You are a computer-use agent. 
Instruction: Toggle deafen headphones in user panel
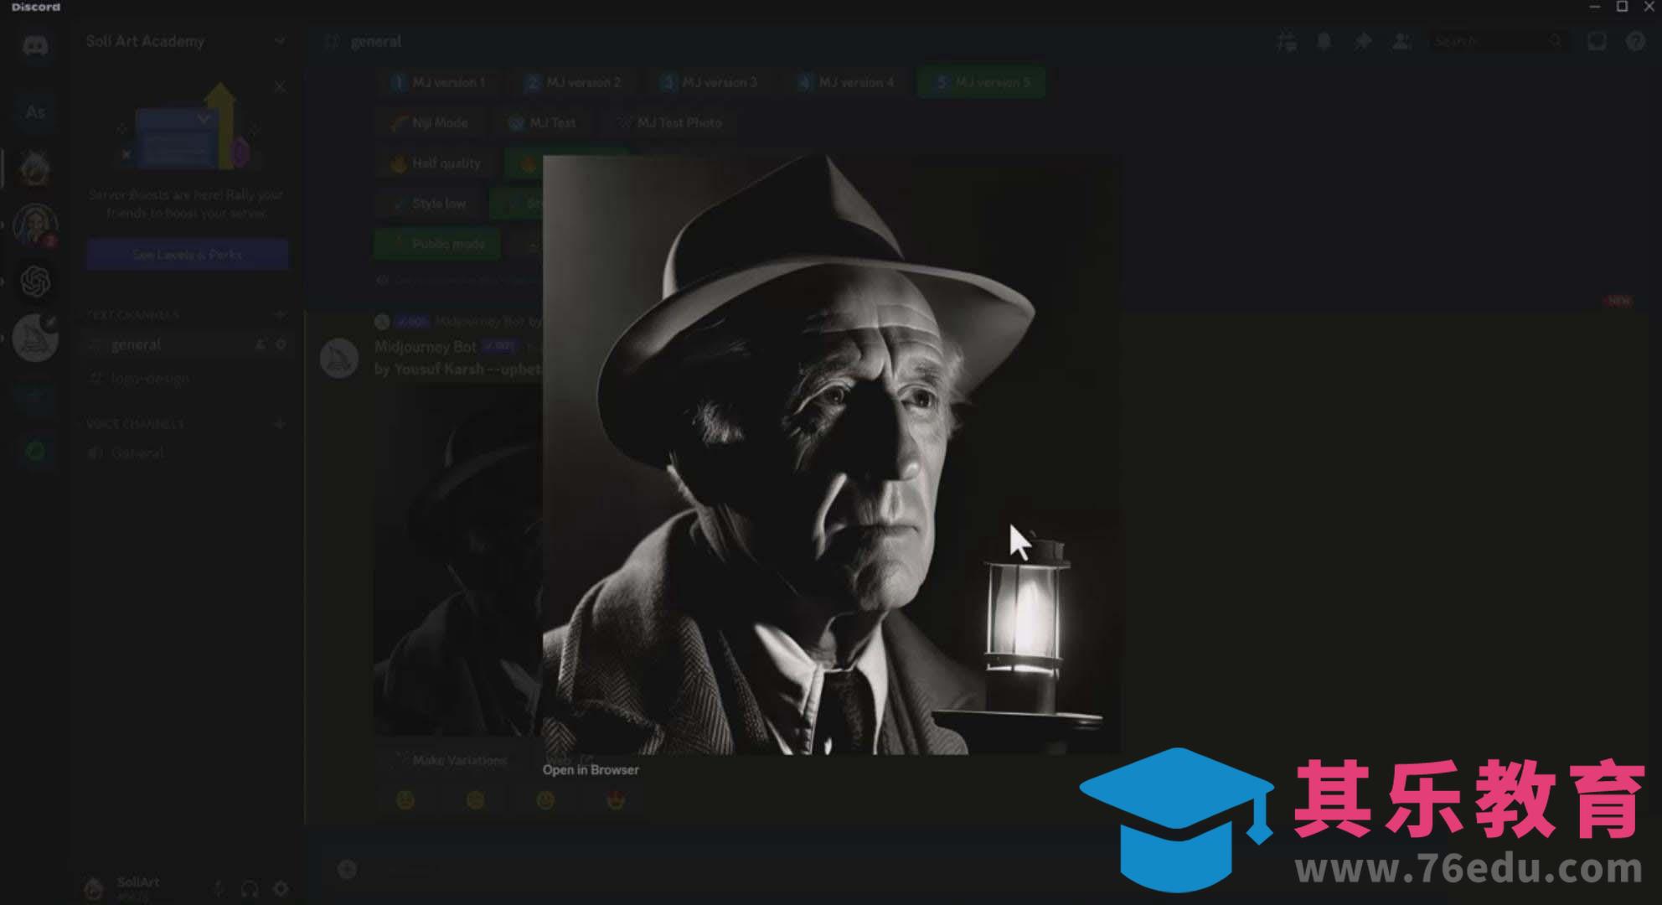pyautogui.click(x=250, y=888)
